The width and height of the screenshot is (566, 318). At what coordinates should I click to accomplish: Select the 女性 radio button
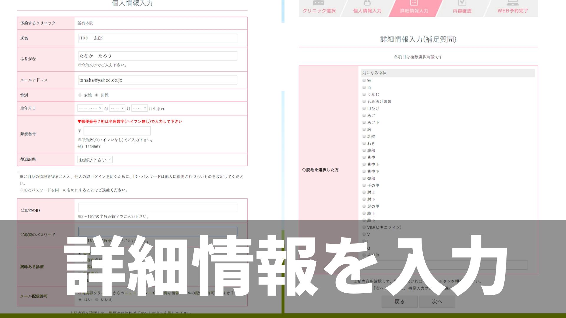click(80, 95)
